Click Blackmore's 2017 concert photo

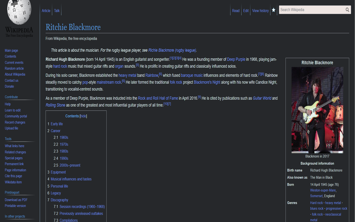[317, 110]
